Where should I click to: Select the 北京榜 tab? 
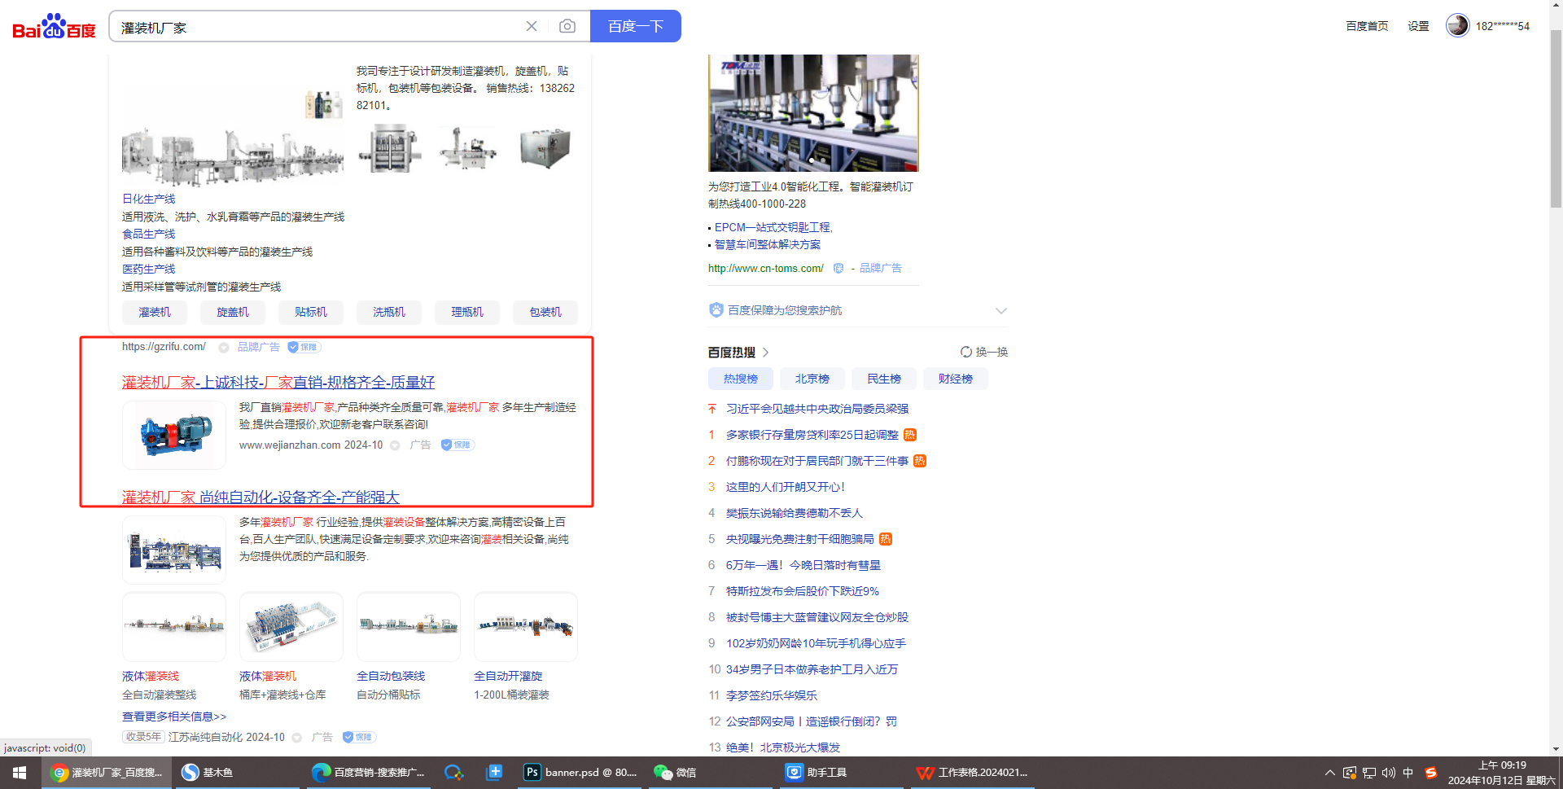pyautogui.click(x=812, y=379)
